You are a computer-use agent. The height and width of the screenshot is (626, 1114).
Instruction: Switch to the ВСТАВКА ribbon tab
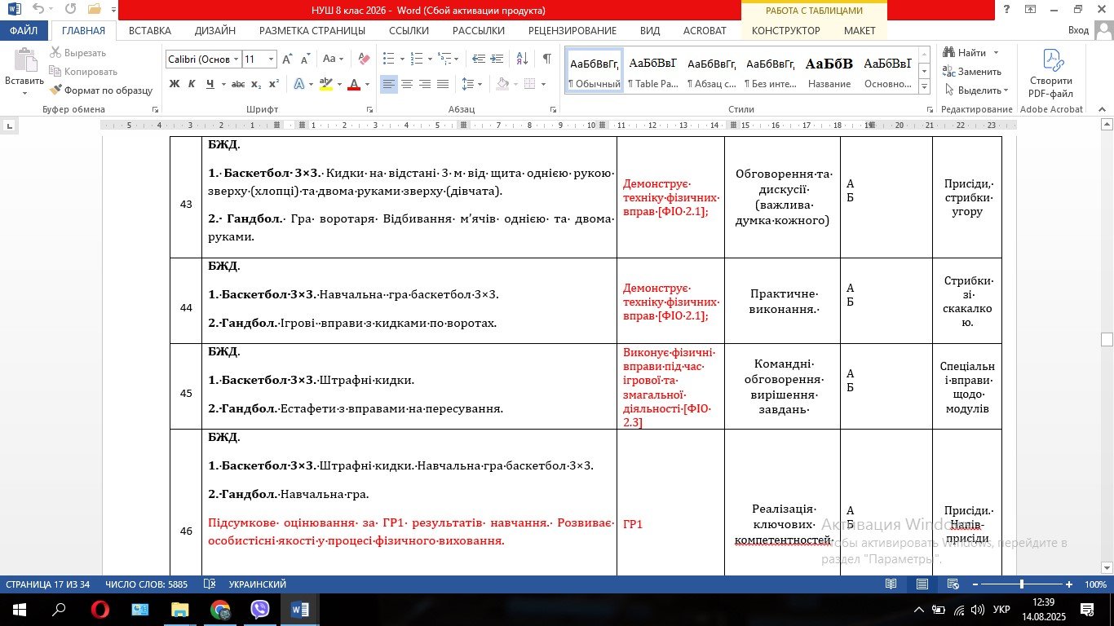[x=150, y=30]
